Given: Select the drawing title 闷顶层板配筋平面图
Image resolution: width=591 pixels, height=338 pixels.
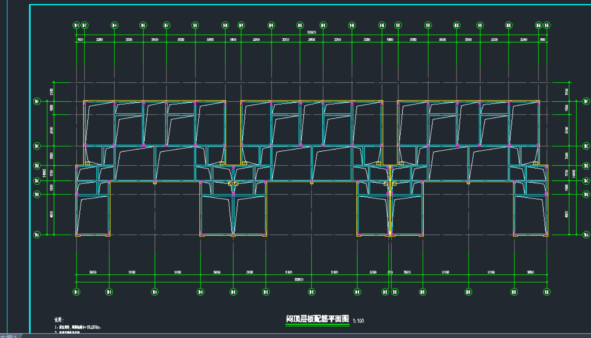Looking at the screenshot, I should point(317,319).
